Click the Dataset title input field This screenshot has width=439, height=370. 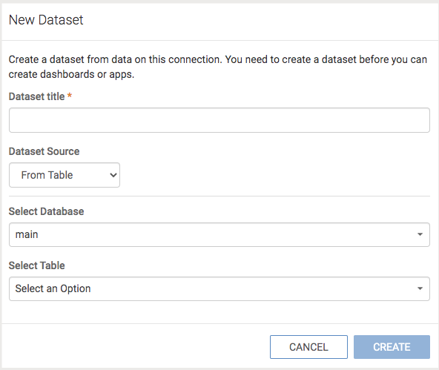point(219,120)
